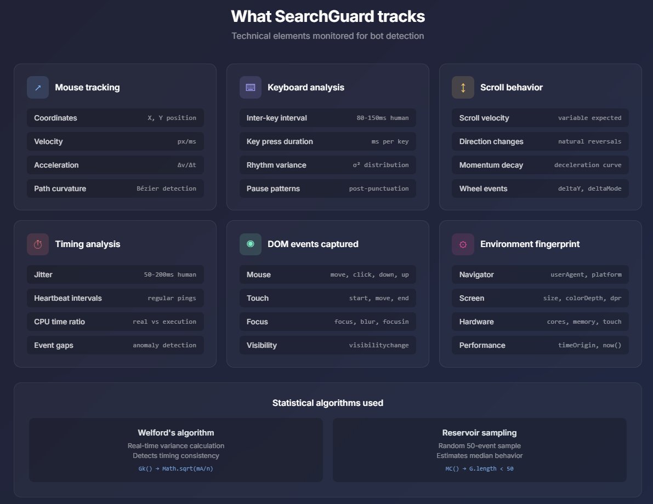This screenshot has width=653, height=504.
Task: Select the Momentum decay row
Action: 540,165
